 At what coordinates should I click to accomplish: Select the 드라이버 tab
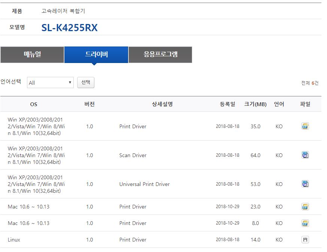[96, 55]
